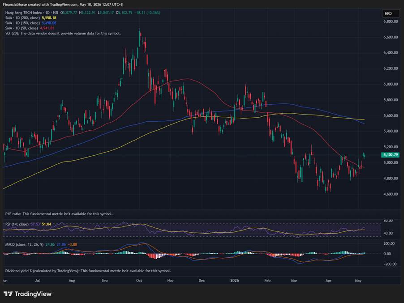This screenshot has width=404, height=303.
Task: Click the 2026 label on time axis
Action: (234, 280)
